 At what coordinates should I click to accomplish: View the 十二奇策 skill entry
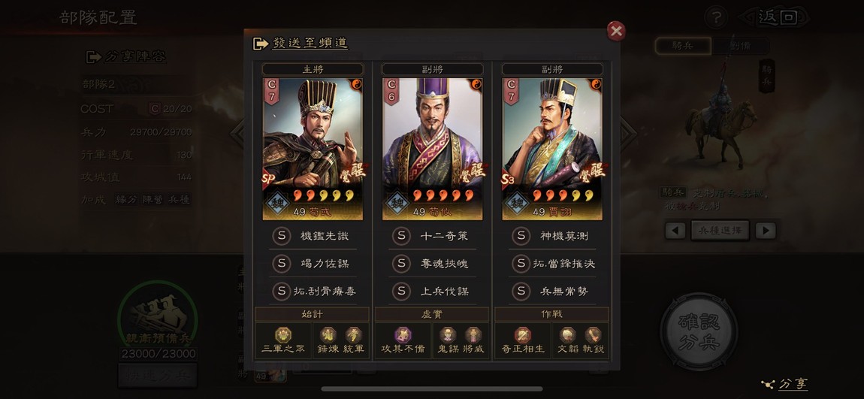433,237
